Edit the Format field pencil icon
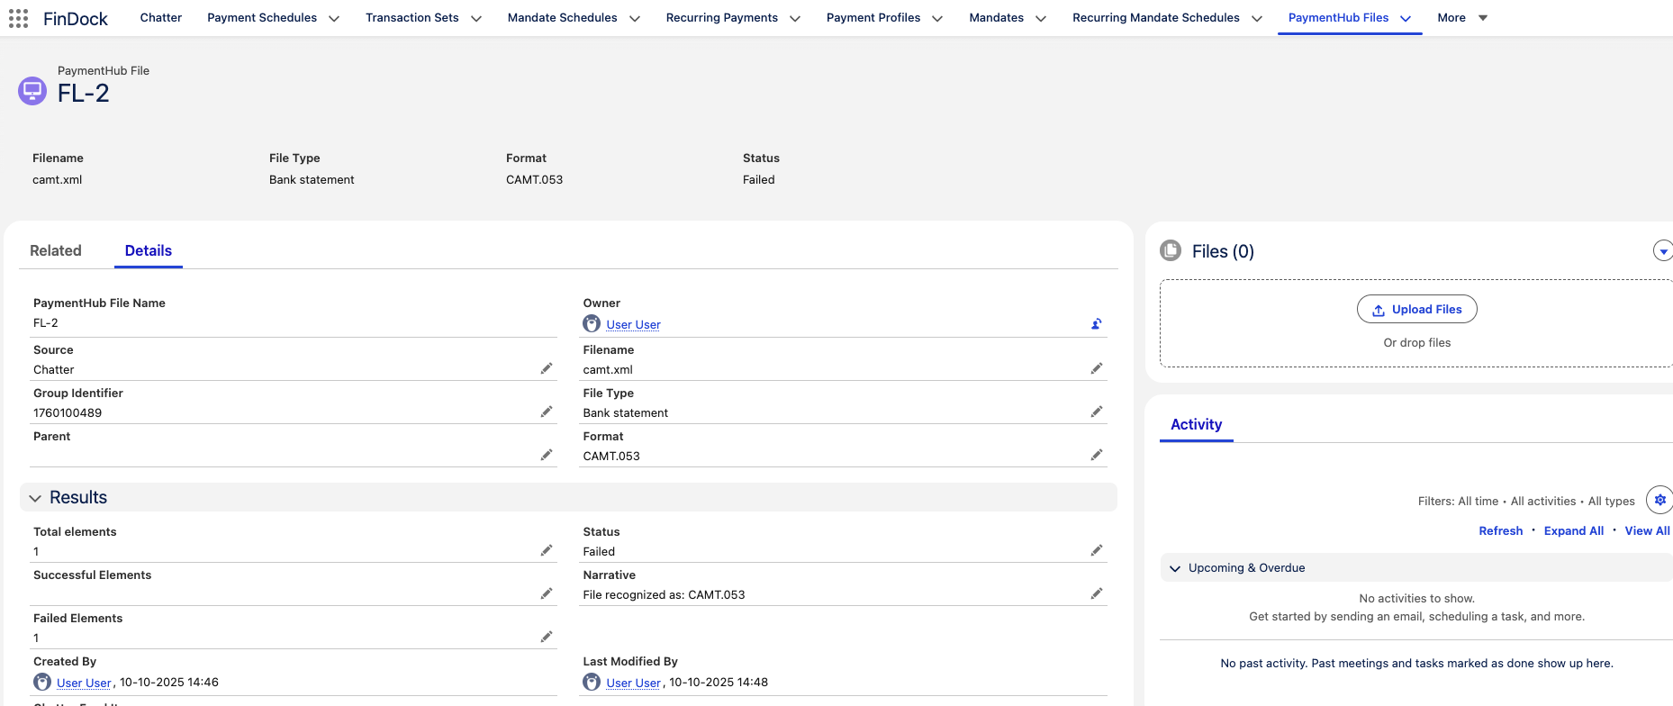 point(1096,455)
